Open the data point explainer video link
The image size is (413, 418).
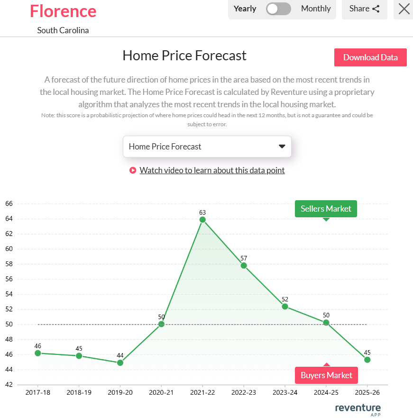(x=212, y=170)
